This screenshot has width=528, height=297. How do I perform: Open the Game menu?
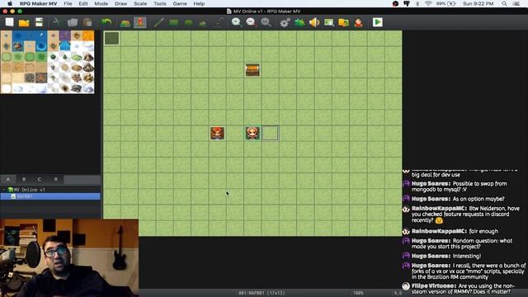point(180,3)
